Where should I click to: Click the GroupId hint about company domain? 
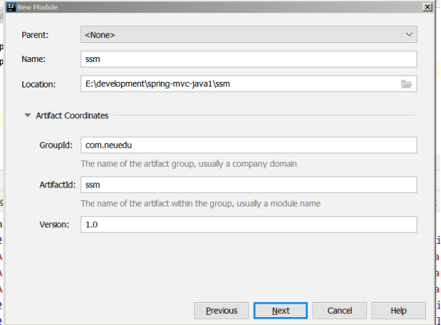pos(189,164)
